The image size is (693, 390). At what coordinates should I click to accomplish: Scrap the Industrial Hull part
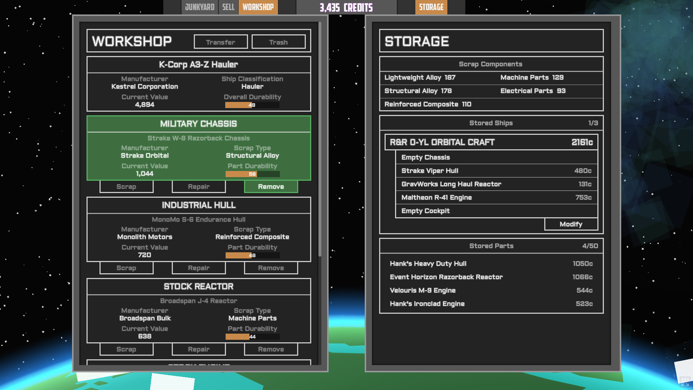click(x=126, y=268)
